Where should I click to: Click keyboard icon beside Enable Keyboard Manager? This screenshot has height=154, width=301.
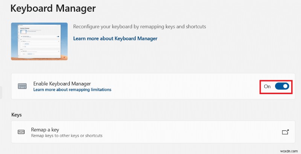tap(23, 86)
